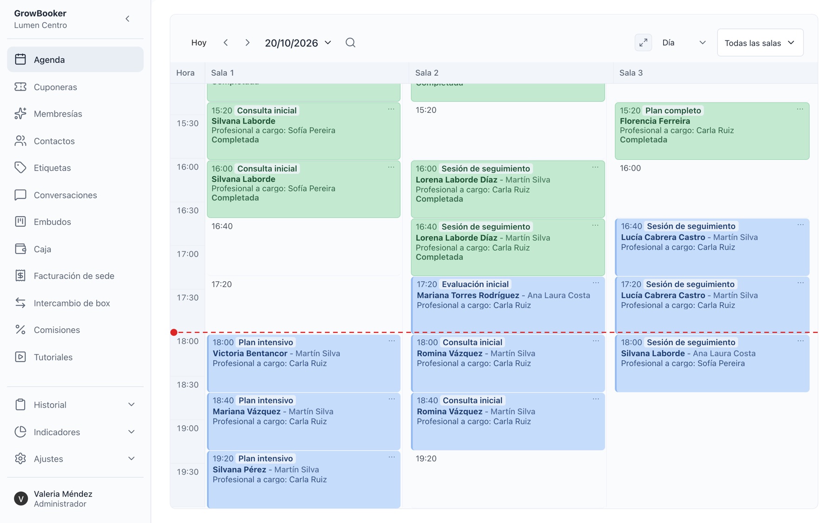Go to the next day
This screenshot has width=837, height=523.
click(247, 43)
